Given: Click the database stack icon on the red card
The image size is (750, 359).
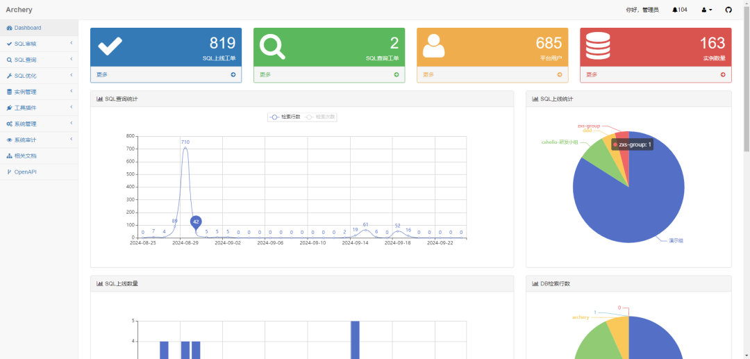Looking at the screenshot, I should (x=597, y=47).
